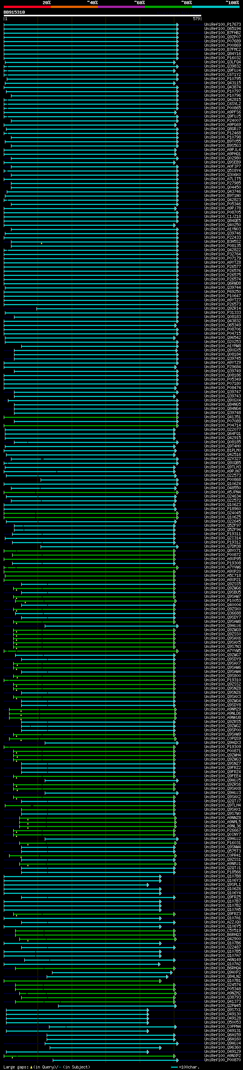Select the UniRef100_B9T055 label
Image resolution: width=243 pixels, height=1070 pixels.
click(222, 141)
